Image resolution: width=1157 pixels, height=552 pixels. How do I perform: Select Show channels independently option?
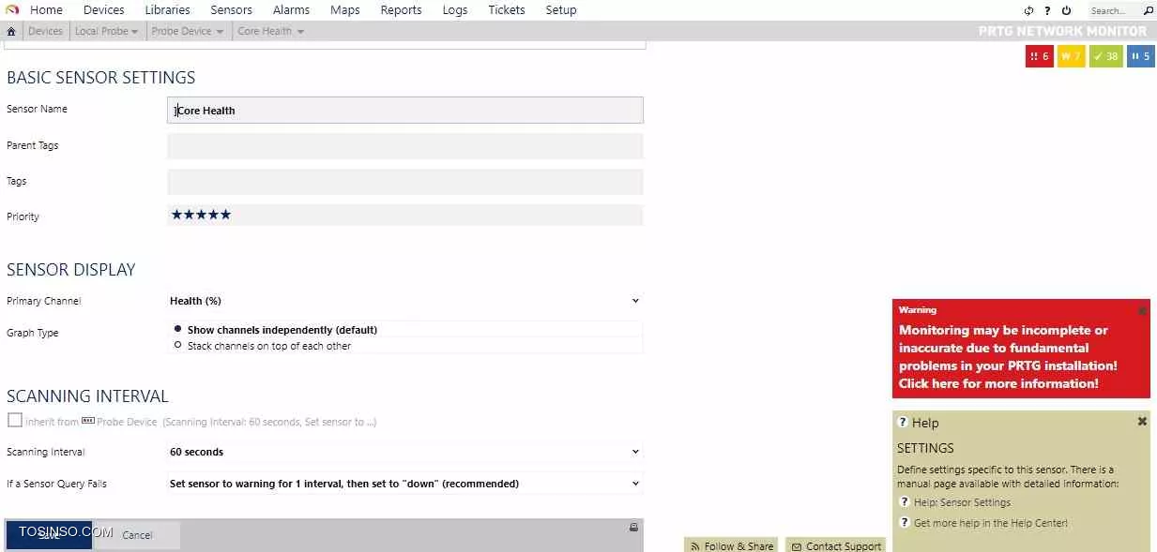(178, 330)
